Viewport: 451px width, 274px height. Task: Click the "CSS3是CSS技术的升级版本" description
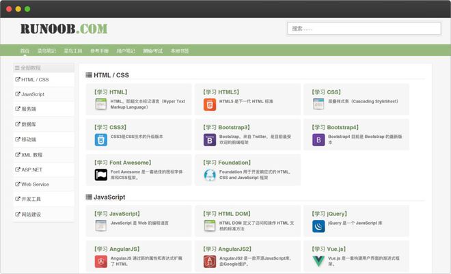point(137,137)
